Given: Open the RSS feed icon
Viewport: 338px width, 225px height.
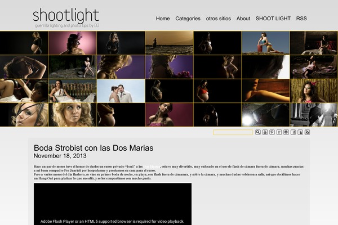Looking at the screenshot, I should [308, 132].
